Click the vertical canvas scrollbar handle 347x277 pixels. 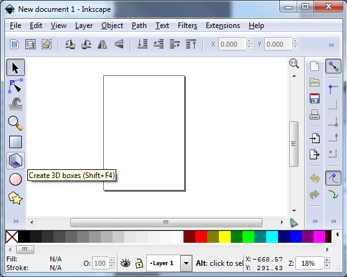click(294, 144)
